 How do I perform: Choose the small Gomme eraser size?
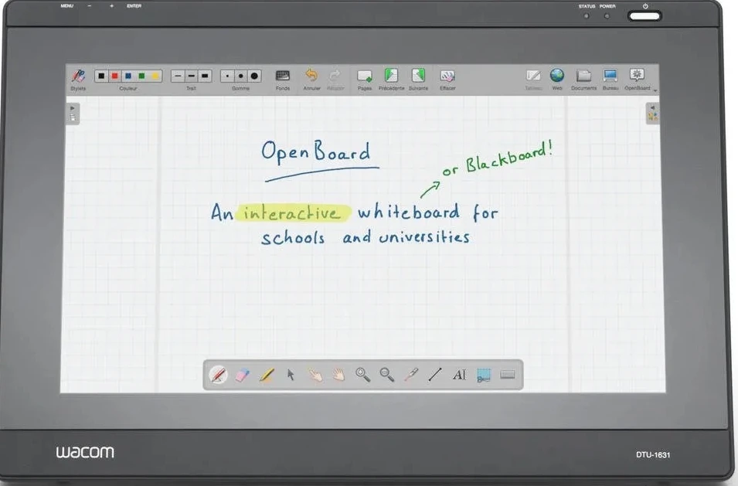(x=227, y=76)
